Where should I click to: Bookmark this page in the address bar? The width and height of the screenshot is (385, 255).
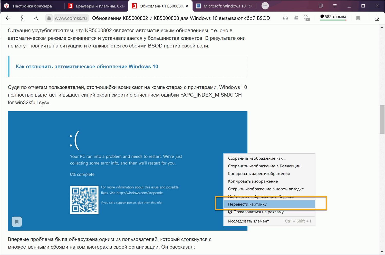pos(358,18)
